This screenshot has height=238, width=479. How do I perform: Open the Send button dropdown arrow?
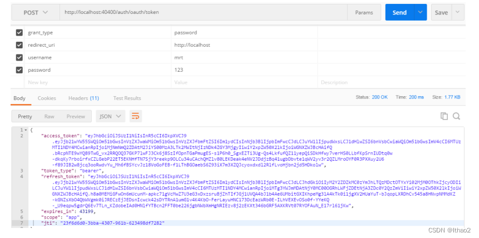(x=421, y=12)
